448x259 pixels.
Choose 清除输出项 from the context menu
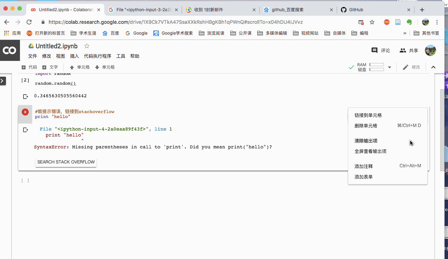[x=366, y=141]
